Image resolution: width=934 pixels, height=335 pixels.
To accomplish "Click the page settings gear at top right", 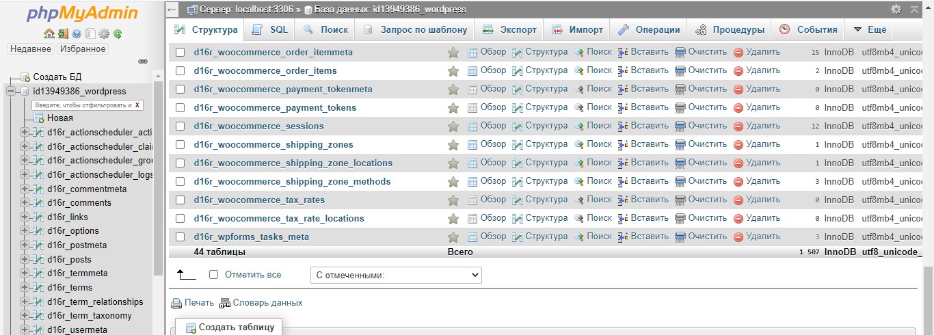I will (896, 10).
